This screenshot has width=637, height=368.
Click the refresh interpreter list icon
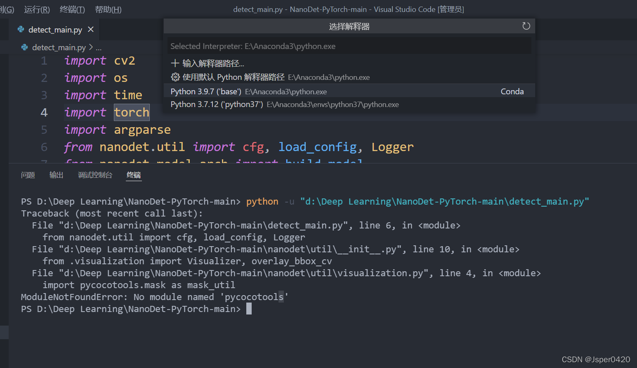coord(526,26)
